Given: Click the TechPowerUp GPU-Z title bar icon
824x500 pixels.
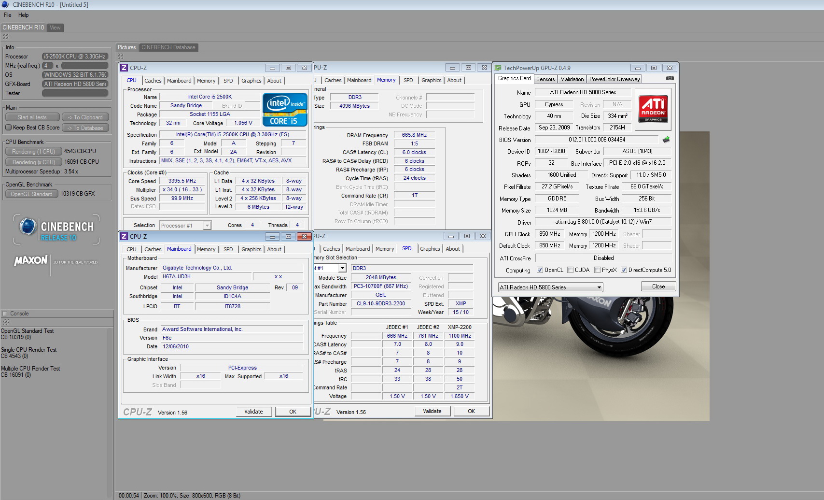Looking at the screenshot, I should [498, 68].
